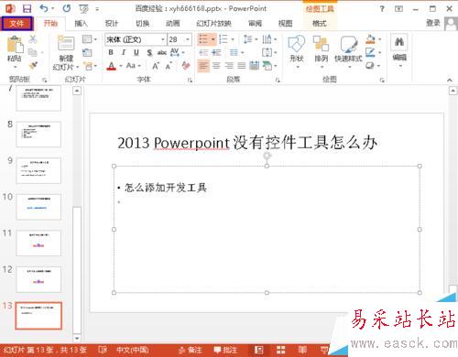Toggle bulleted list button
The height and width of the screenshot is (357, 458).
(x=203, y=39)
